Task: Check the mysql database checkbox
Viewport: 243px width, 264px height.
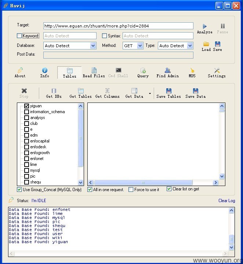Action: (26, 170)
